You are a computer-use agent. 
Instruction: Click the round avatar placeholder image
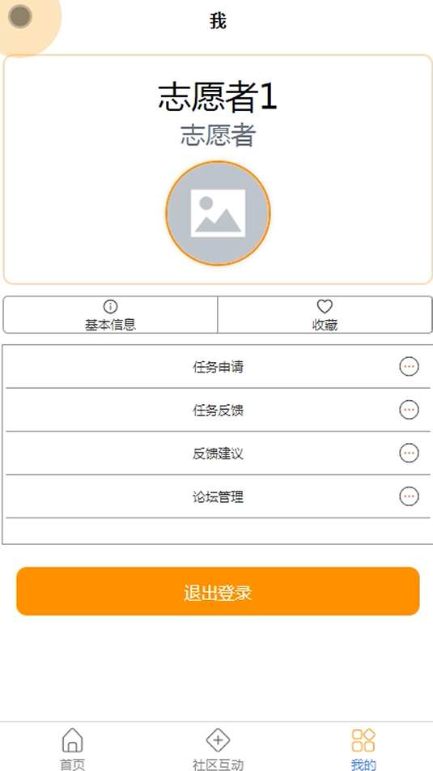point(218,214)
